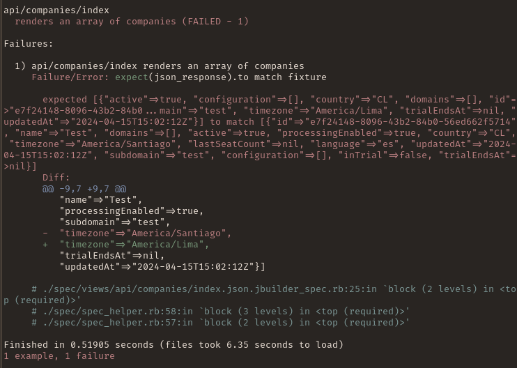Click the "name"=>"Test" diff line
This screenshot has height=368, width=517.
click(101, 200)
